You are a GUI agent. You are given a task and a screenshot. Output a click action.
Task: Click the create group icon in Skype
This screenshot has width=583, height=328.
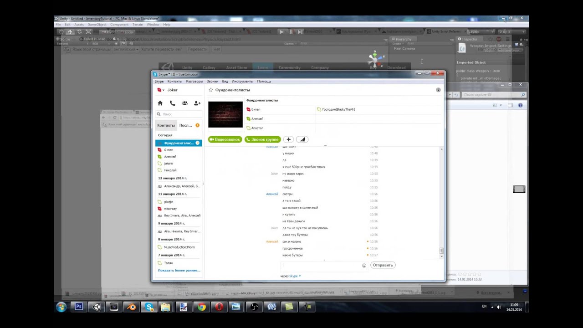[184, 103]
